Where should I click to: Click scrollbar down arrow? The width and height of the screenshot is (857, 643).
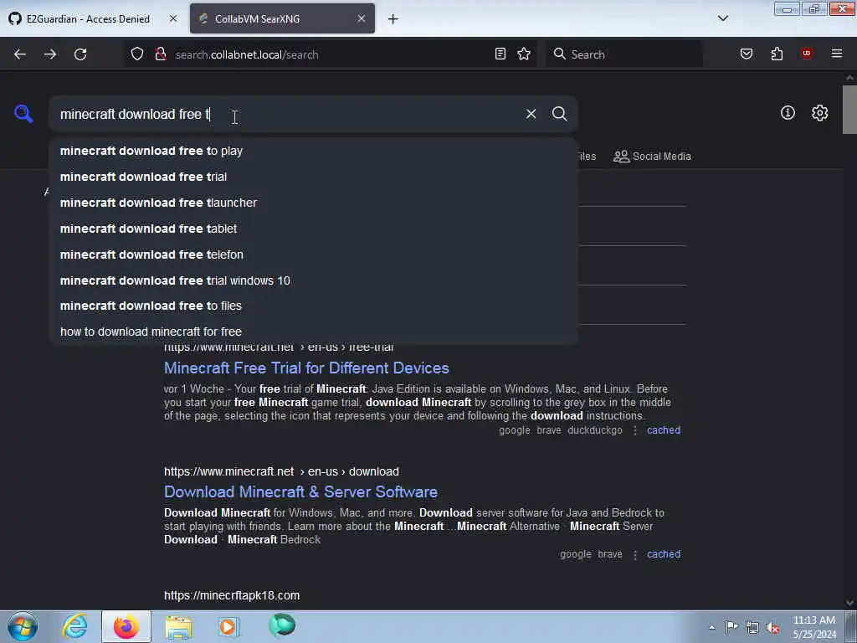coord(849,603)
